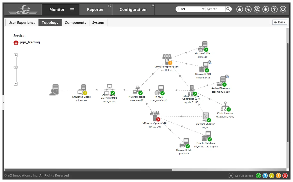The height and width of the screenshot is (182, 293).
Task: Click the yellow minor state legend icon
Action: tap(272, 176)
